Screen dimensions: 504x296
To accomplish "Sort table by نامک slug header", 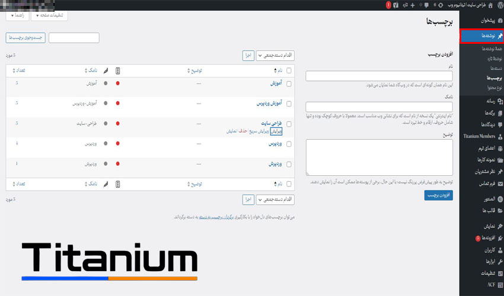I will tap(91, 70).
